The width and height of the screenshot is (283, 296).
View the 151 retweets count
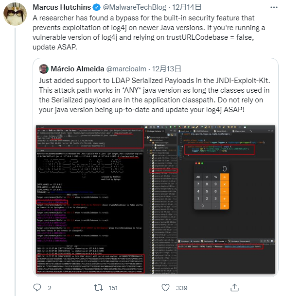tap(113, 288)
